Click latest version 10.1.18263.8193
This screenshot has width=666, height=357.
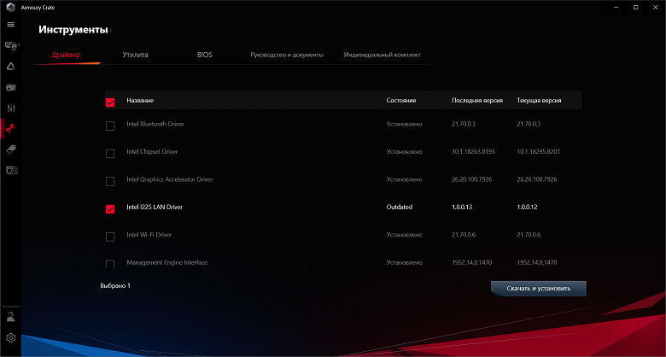(x=473, y=152)
